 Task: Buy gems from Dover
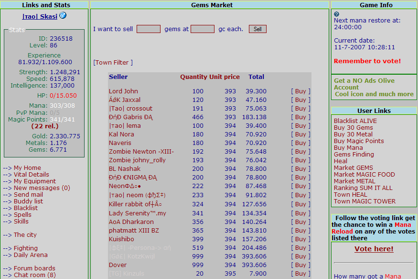300,265
